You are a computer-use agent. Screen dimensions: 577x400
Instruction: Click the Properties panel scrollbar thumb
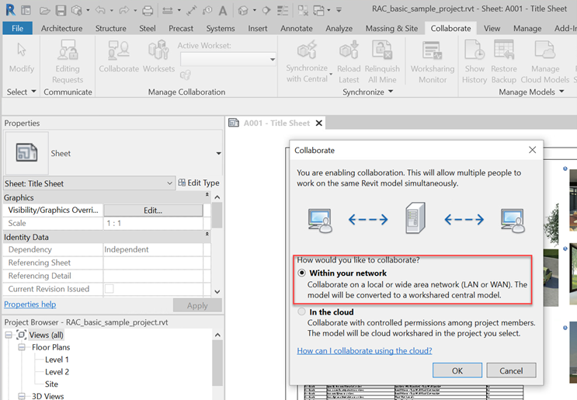tap(217, 215)
